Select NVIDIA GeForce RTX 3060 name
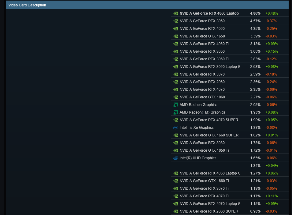This screenshot has height=215, width=292. (202, 21)
